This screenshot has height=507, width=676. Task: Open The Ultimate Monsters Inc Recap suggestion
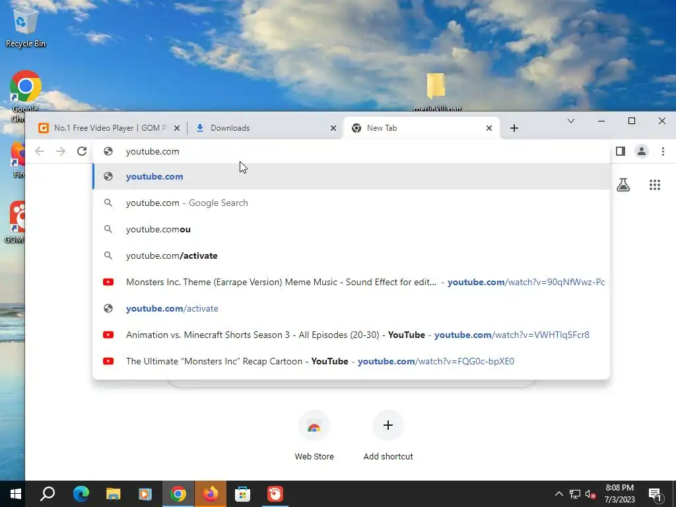351,361
